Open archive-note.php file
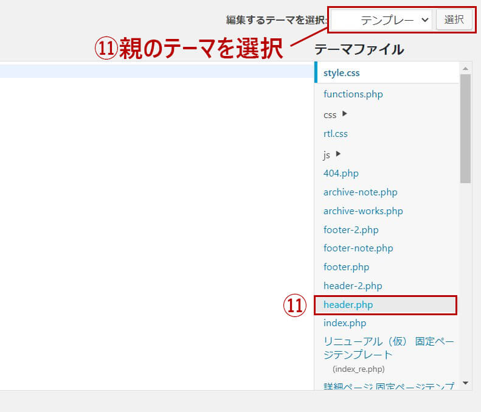The image size is (481, 412). tap(361, 192)
